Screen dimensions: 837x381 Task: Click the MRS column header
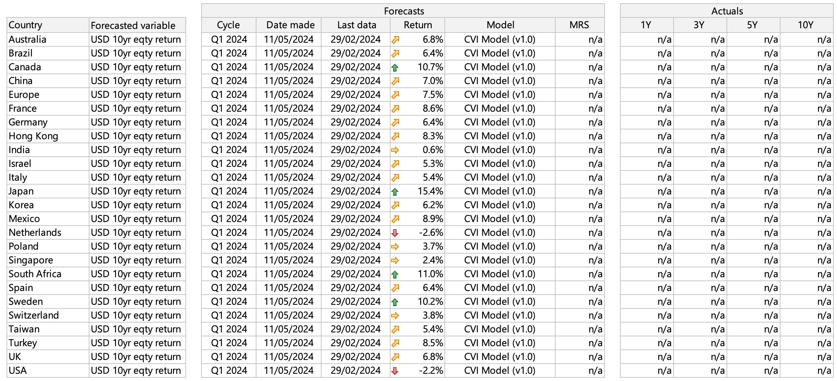[x=579, y=25]
